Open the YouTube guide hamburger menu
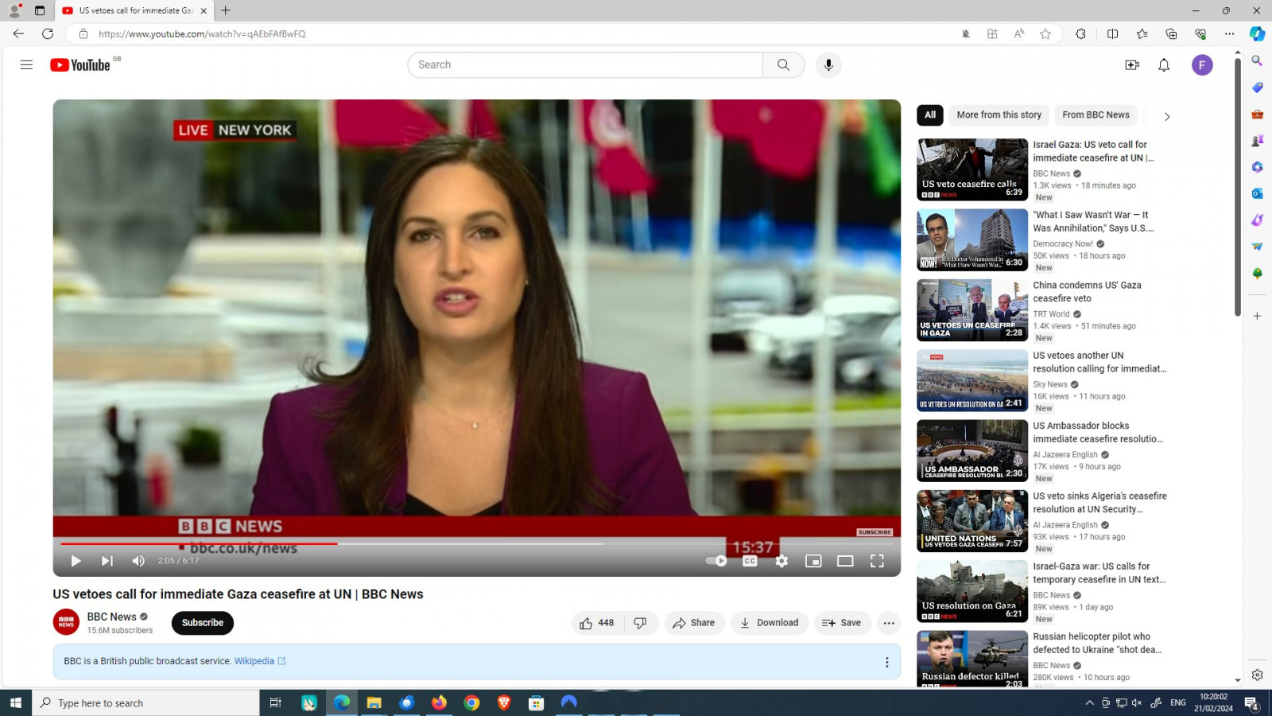The image size is (1272, 716). [26, 65]
